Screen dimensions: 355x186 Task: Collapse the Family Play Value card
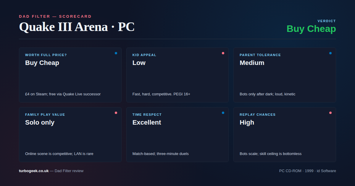(x=70, y=134)
